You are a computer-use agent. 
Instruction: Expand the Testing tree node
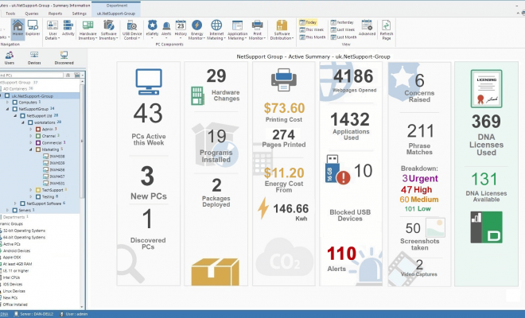click(x=31, y=196)
